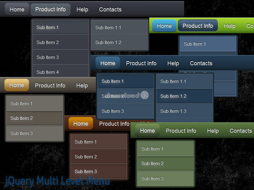Image resolution: width=254 pixels, height=190 pixels.
Task: Select Help in the olive green menu
Action: (213, 131)
